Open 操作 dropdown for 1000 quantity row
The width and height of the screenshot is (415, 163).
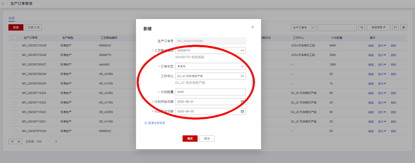pos(382,65)
